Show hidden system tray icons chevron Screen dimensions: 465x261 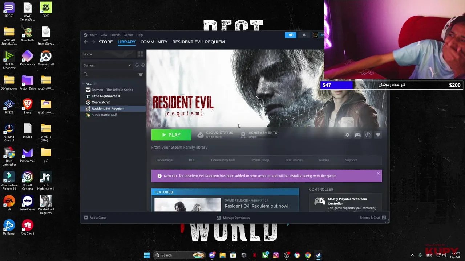pyautogui.click(x=412, y=255)
